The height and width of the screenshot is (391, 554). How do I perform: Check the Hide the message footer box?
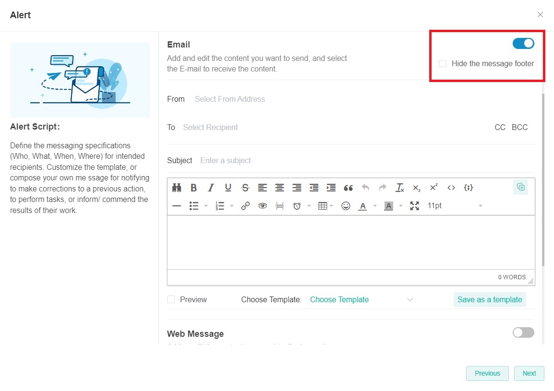(443, 64)
